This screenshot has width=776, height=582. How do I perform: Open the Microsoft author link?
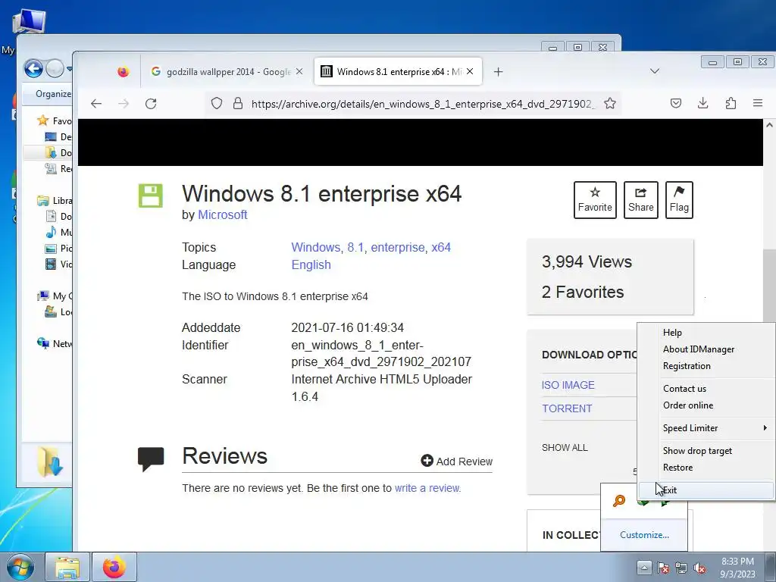[223, 214]
